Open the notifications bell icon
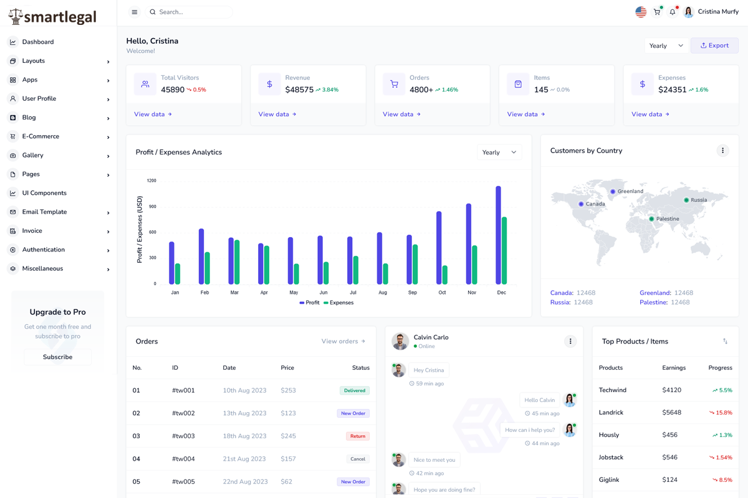748x498 pixels. click(673, 12)
